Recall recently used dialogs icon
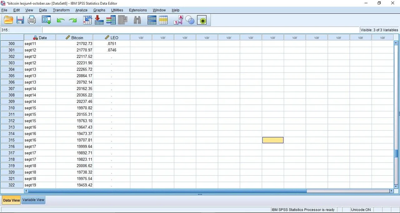This screenshot has width=400, height=213. point(46,20)
